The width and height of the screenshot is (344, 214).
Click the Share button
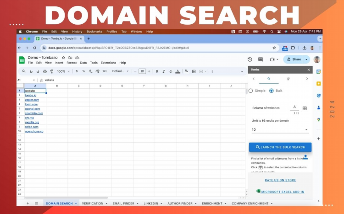(x=294, y=59)
